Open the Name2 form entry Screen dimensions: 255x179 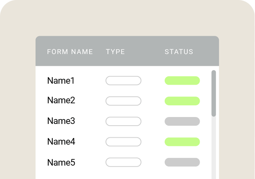[x=61, y=101]
